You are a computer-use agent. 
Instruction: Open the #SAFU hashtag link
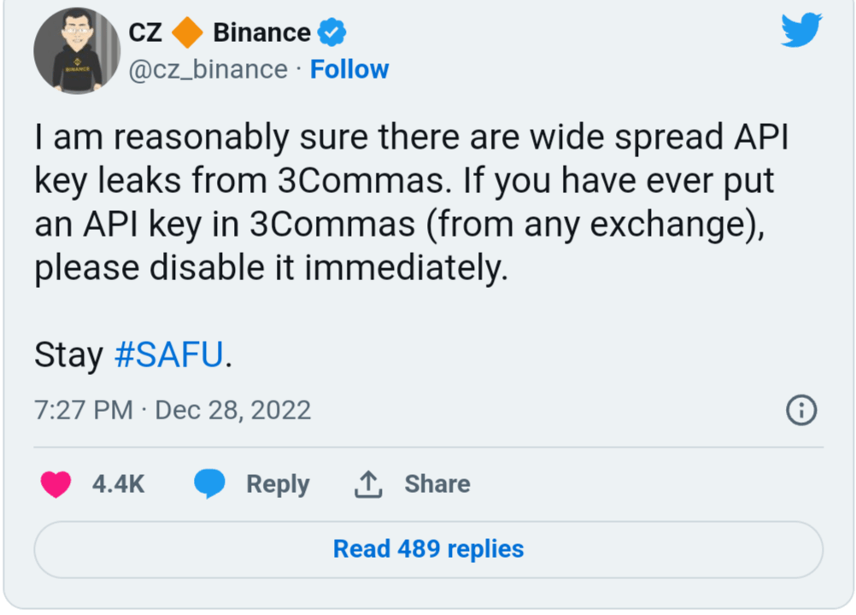pos(168,354)
